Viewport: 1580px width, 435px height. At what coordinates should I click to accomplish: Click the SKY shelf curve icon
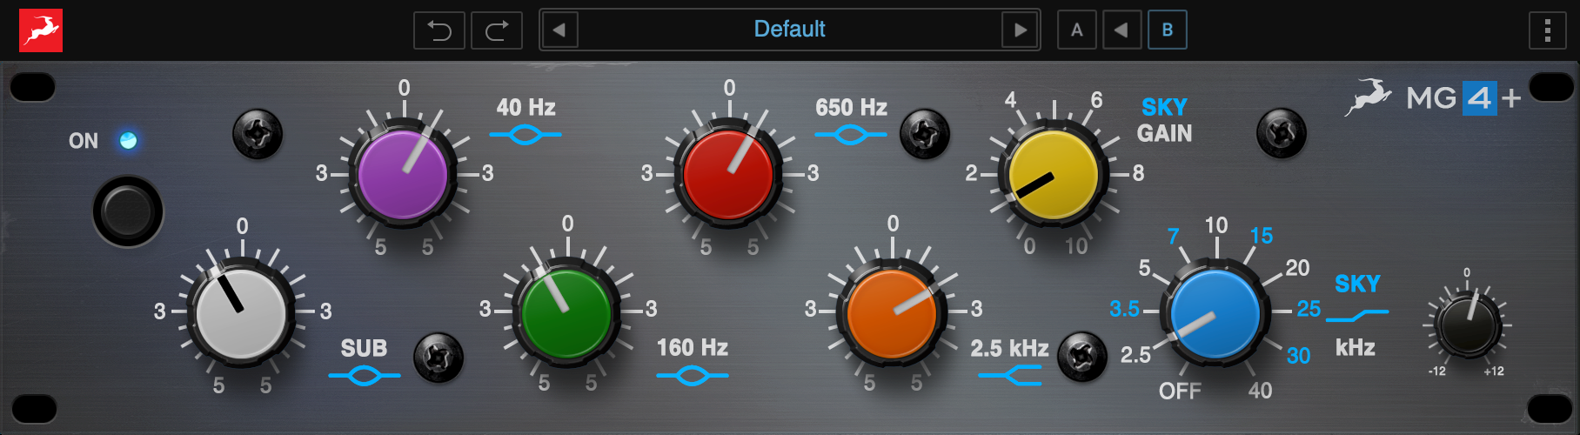[x=1356, y=315]
